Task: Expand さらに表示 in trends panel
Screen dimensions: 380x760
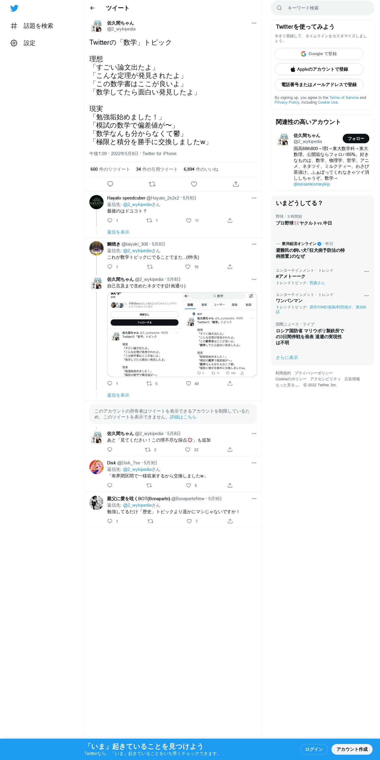Action: (x=287, y=358)
